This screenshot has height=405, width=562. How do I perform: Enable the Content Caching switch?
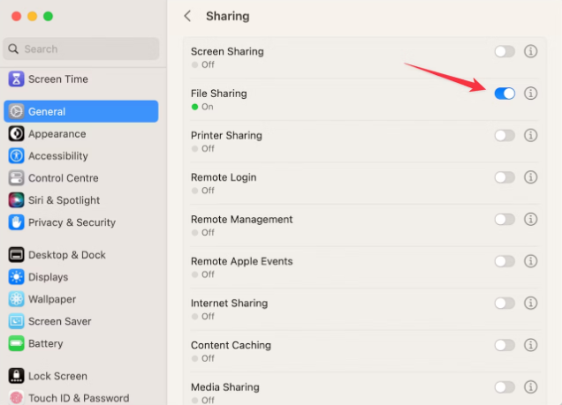(505, 345)
